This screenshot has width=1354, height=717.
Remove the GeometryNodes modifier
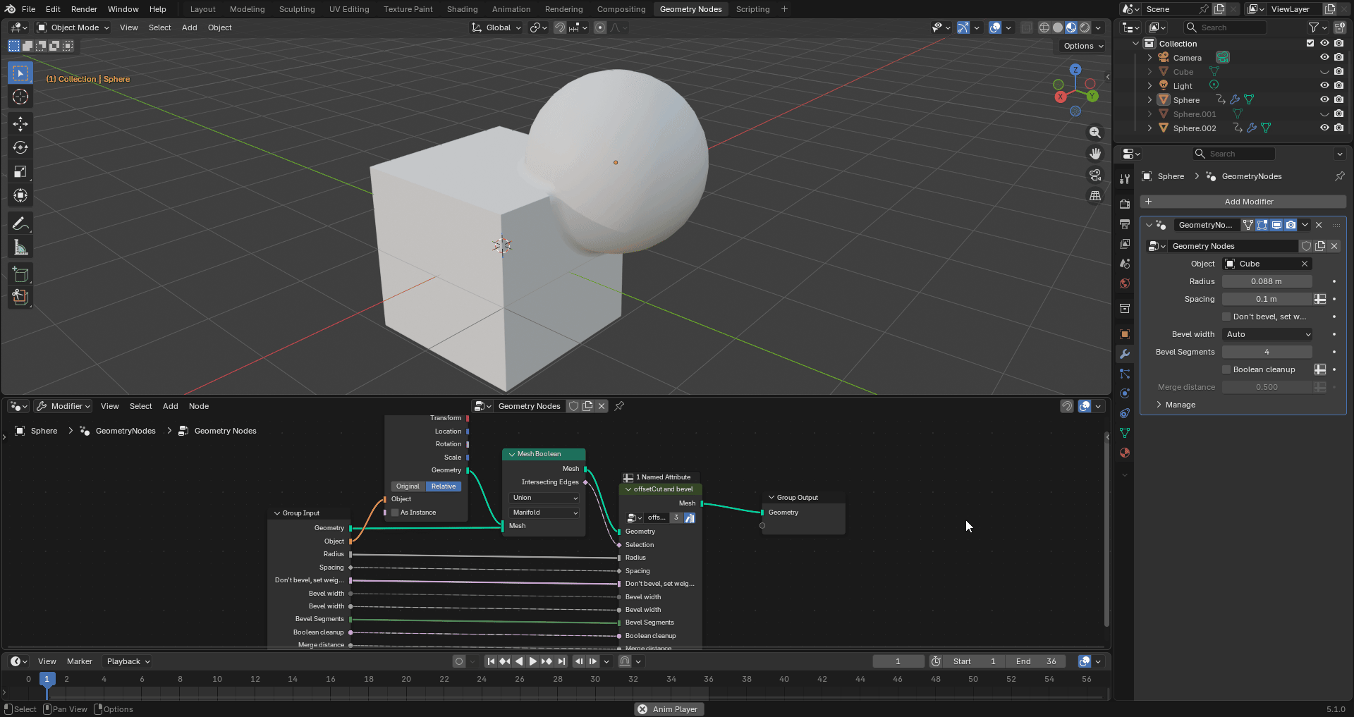(1319, 225)
